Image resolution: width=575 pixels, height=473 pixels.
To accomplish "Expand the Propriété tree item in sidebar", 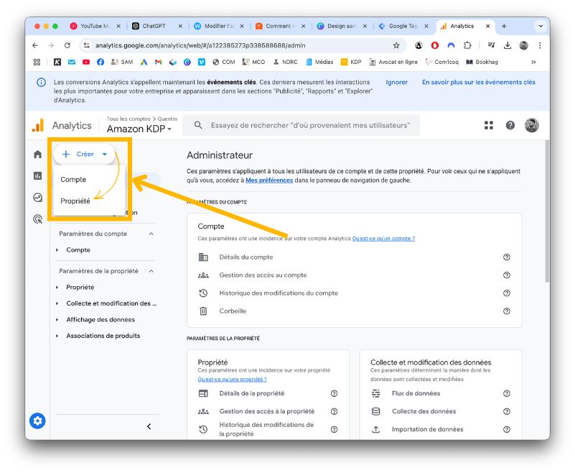I will tap(57, 288).
